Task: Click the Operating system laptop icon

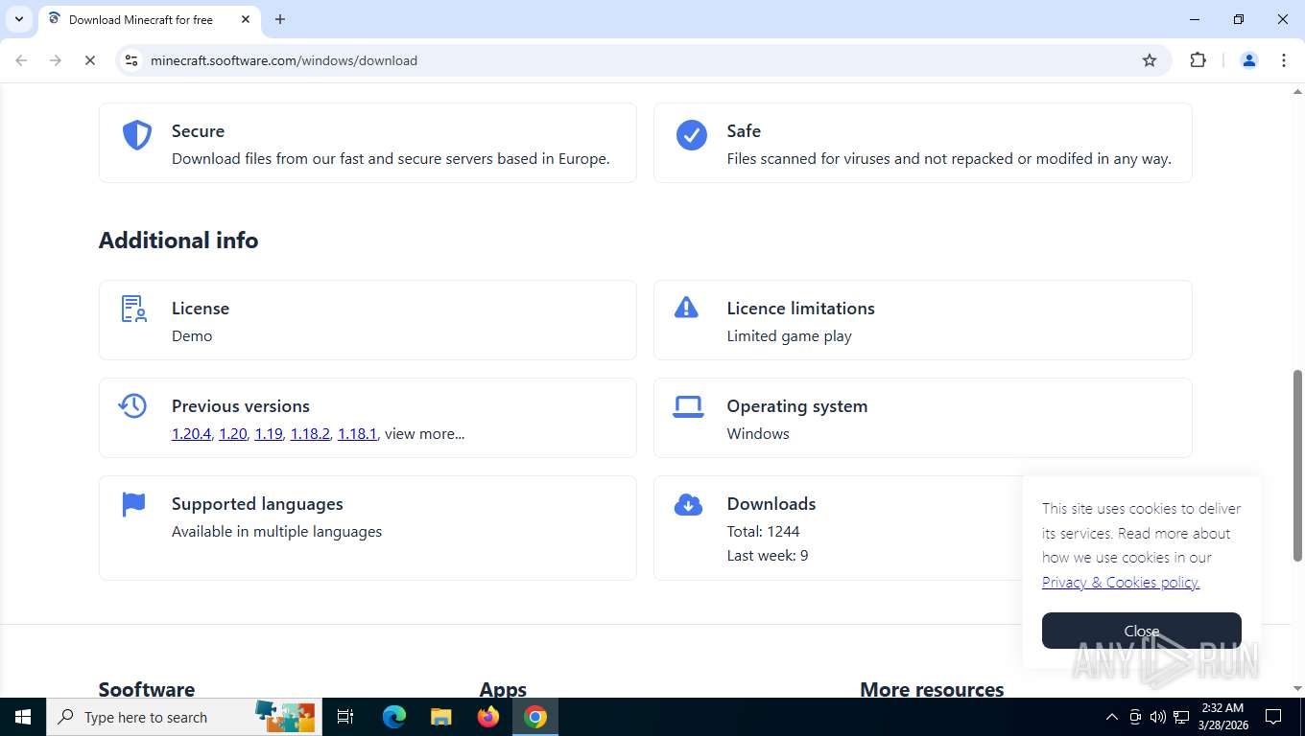Action: (x=688, y=406)
